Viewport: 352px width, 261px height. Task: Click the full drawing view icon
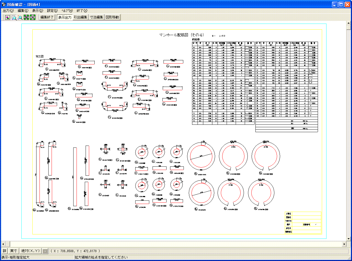tap(8, 18)
